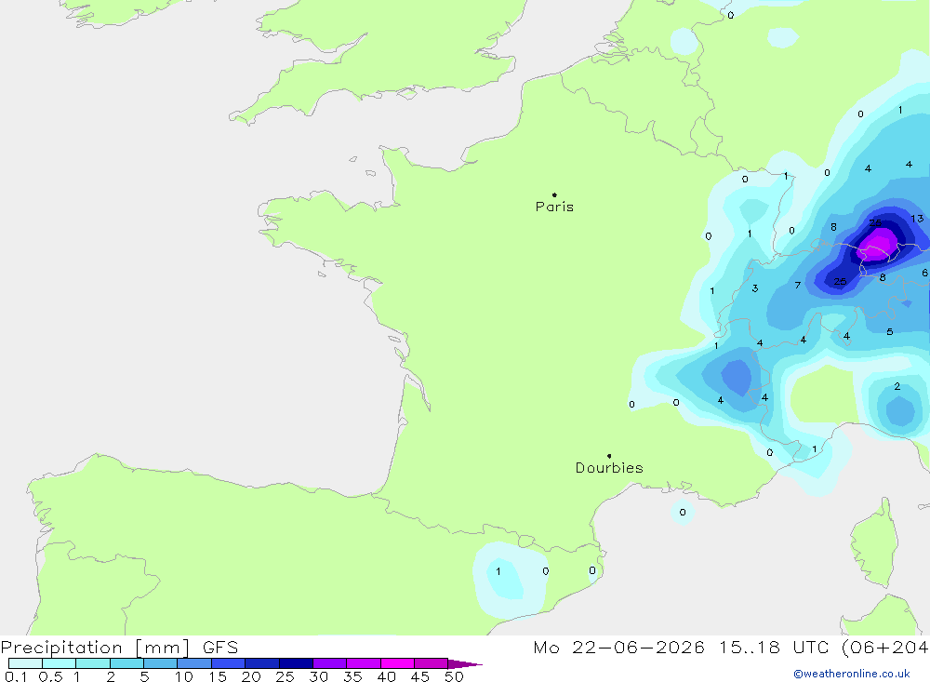Pick the 20–25 mm legend swatch
The image size is (930, 682).
coord(262,663)
